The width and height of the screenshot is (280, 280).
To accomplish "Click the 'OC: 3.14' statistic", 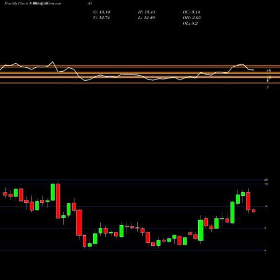I will [x=192, y=12].
